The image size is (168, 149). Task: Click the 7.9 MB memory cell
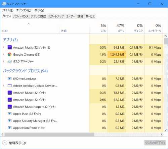[117, 79]
